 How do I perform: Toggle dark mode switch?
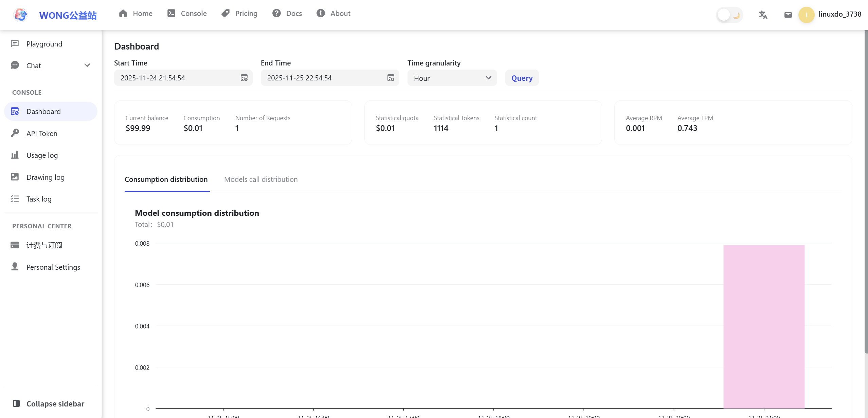(x=729, y=15)
